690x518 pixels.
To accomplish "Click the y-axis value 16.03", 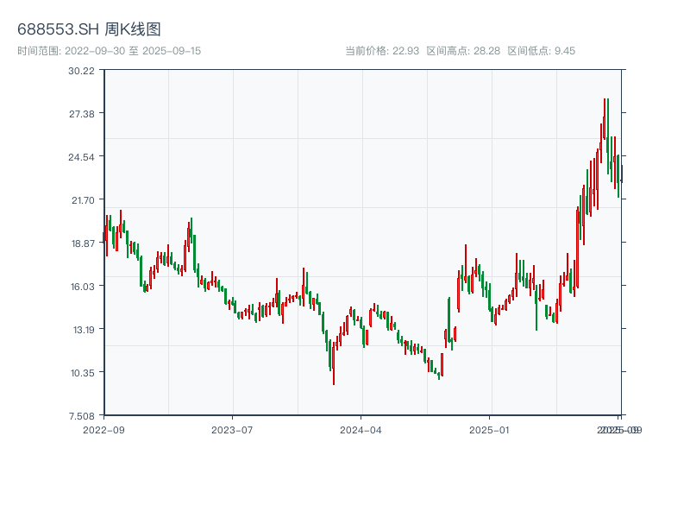I will [83, 287].
